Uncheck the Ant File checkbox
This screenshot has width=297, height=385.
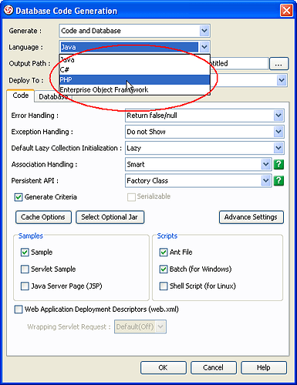164,253
